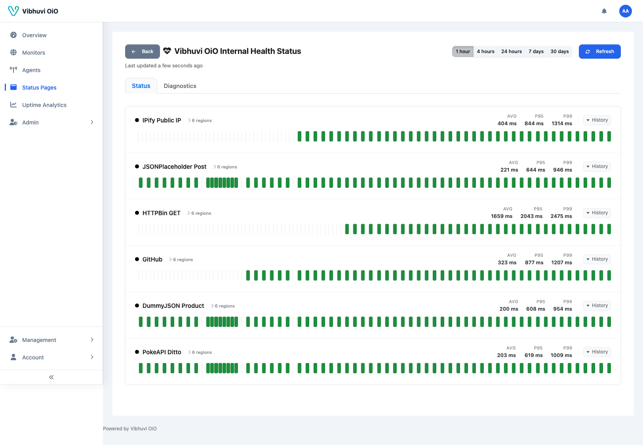Screen dimensions: 643x445
Task: Expand 6 regions for HTTPBin GET
Action: coord(199,213)
